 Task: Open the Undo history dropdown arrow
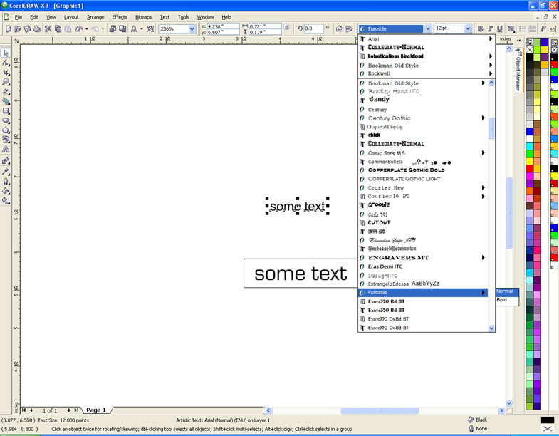pyautogui.click(x=87, y=29)
